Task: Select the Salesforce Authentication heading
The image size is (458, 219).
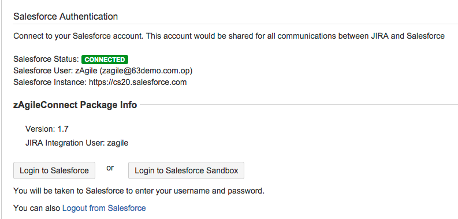Action: (65, 16)
